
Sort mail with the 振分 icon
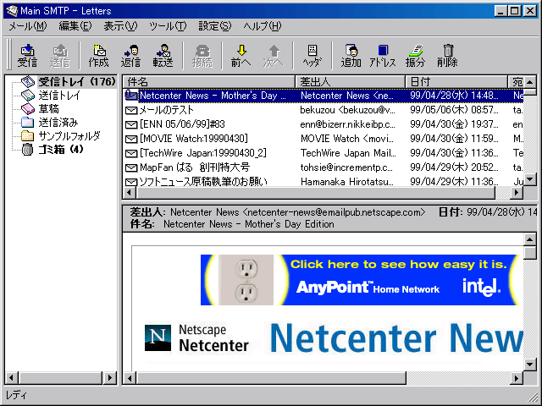coord(415,56)
